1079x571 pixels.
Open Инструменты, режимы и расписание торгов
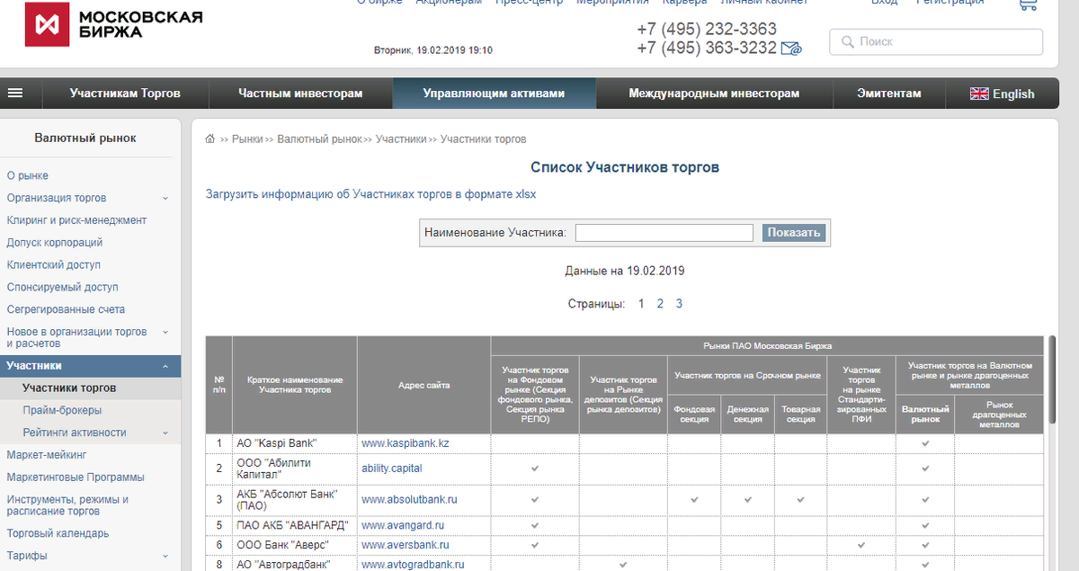click(67, 505)
